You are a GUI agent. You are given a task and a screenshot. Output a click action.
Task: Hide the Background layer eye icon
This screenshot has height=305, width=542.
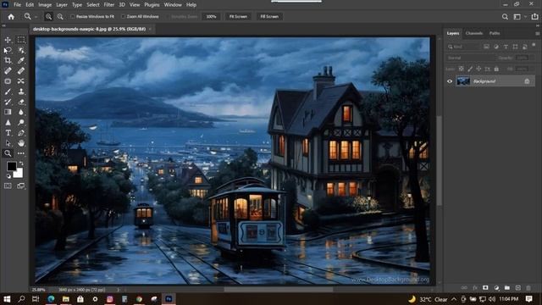450,81
